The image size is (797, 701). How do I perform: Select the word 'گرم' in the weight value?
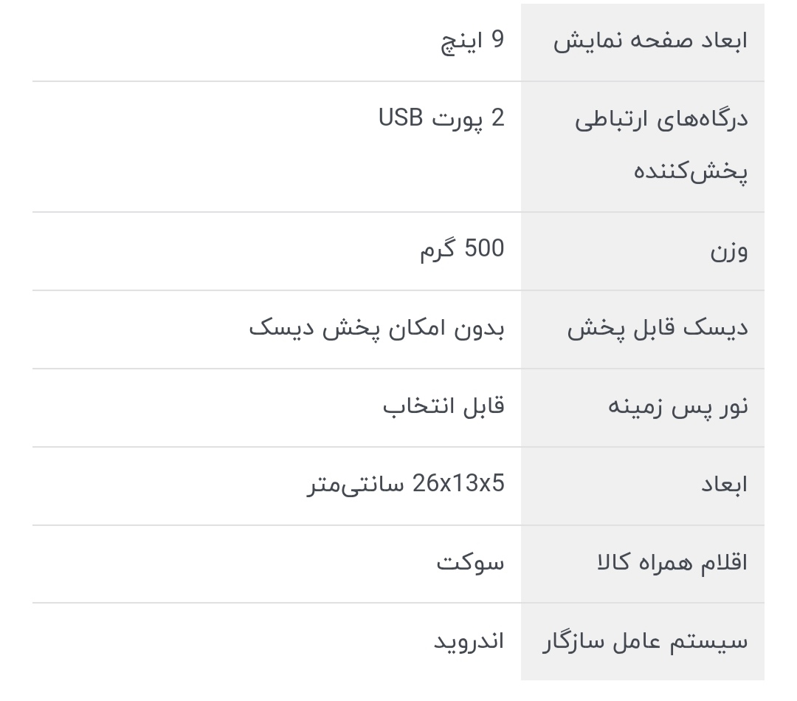click(435, 250)
